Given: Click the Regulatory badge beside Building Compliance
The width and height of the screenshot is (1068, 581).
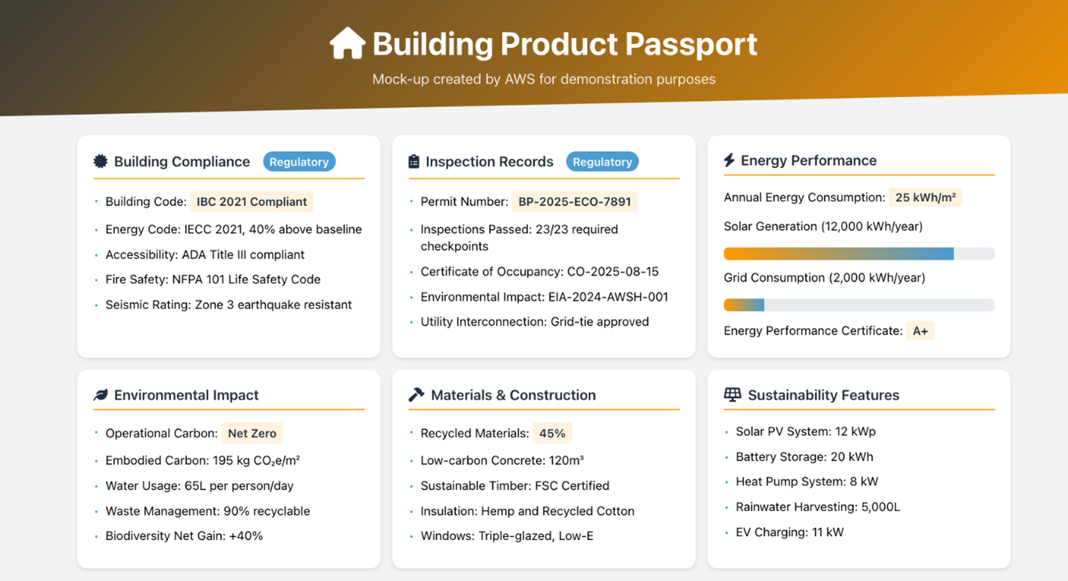Looking at the screenshot, I should pyautogui.click(x=299, y=161).
